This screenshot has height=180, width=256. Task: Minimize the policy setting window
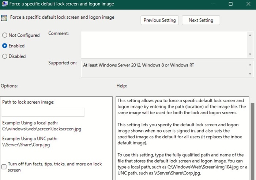pos(213,4)
